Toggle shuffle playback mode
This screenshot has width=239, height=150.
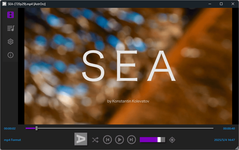(x=95, y=140)
